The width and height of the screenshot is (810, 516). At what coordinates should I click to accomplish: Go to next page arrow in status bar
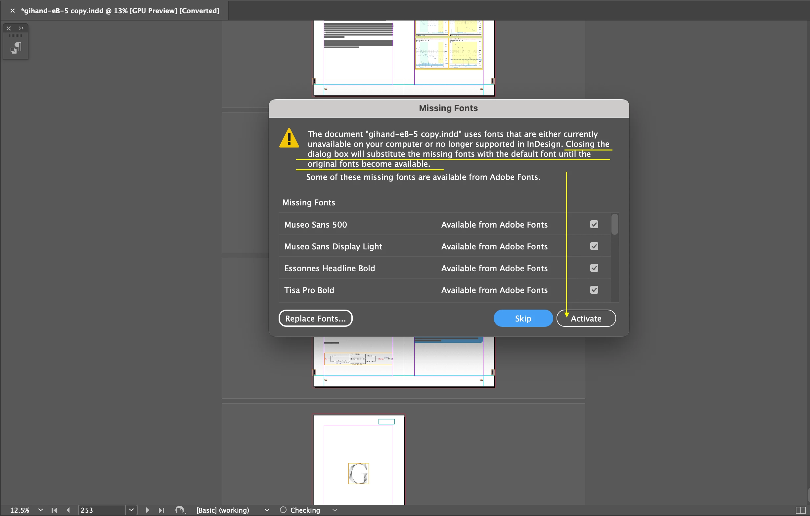147,510
